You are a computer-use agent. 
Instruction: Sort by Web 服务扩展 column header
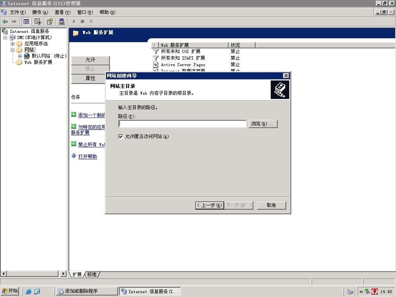point(193,45)
